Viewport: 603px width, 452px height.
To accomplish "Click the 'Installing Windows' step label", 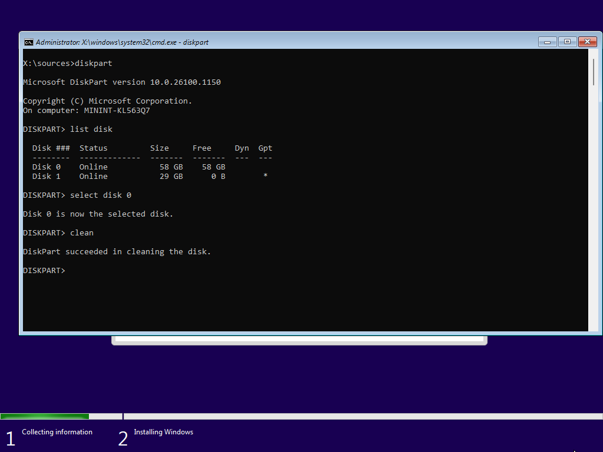I will [x=164, y=432].
